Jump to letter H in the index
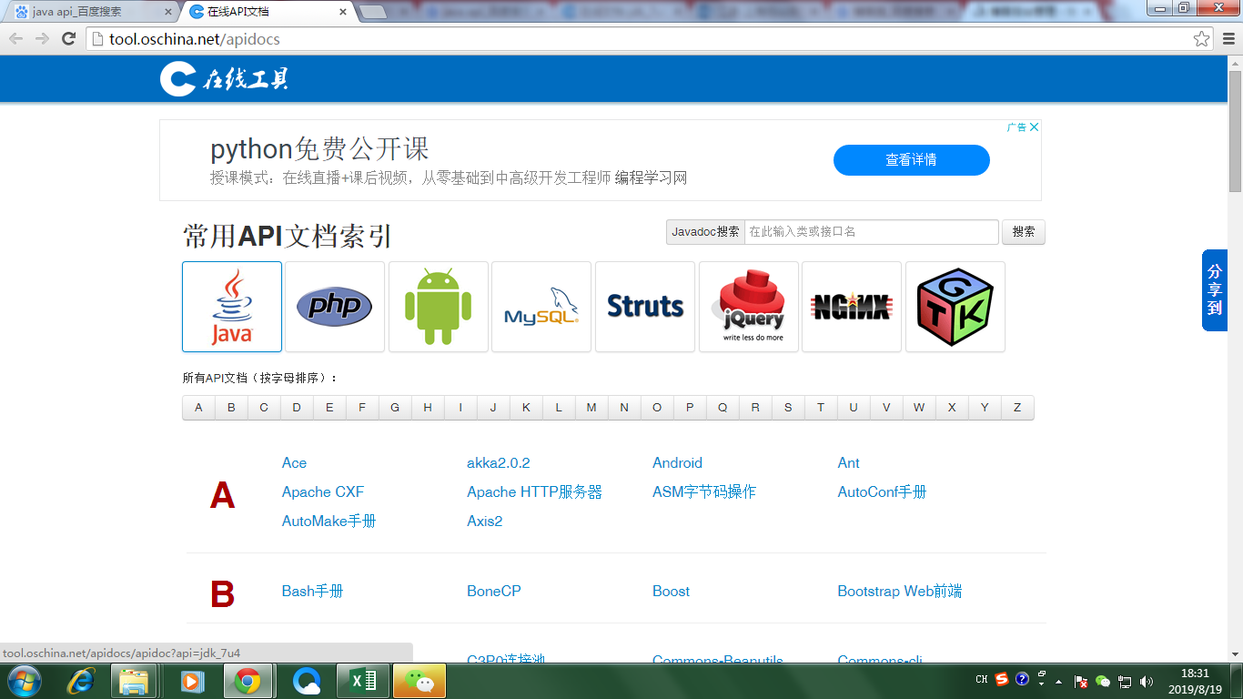 click(x=428, y=407)
